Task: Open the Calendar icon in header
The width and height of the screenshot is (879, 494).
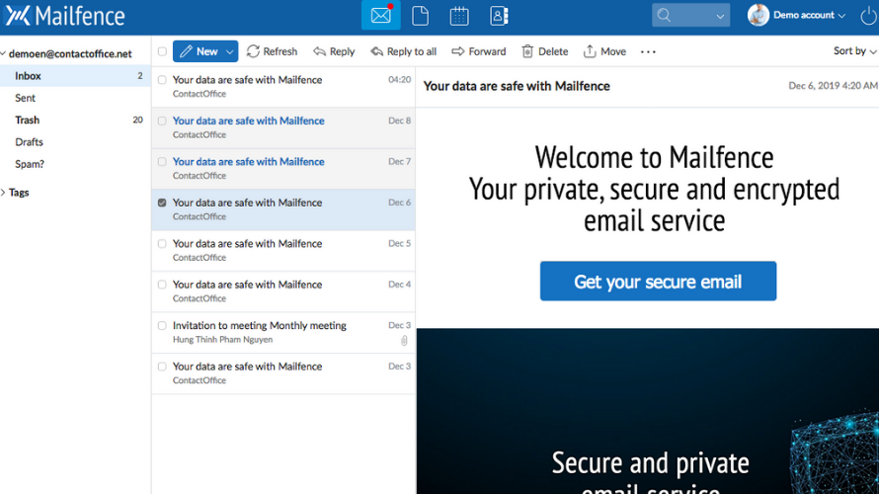Action: (459, 16)
